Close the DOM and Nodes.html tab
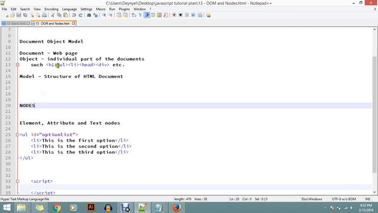 pos(73,24)
